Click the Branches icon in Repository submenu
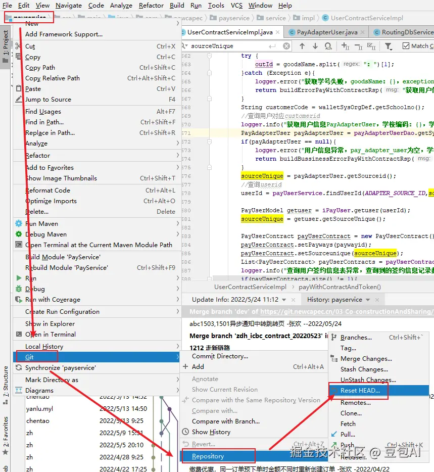Screen dimensions: 434x472 pos(334,338)
